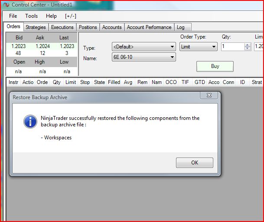Open the Help menu
The width and height of the screenshot is (264, 222).
click(51, 16)
